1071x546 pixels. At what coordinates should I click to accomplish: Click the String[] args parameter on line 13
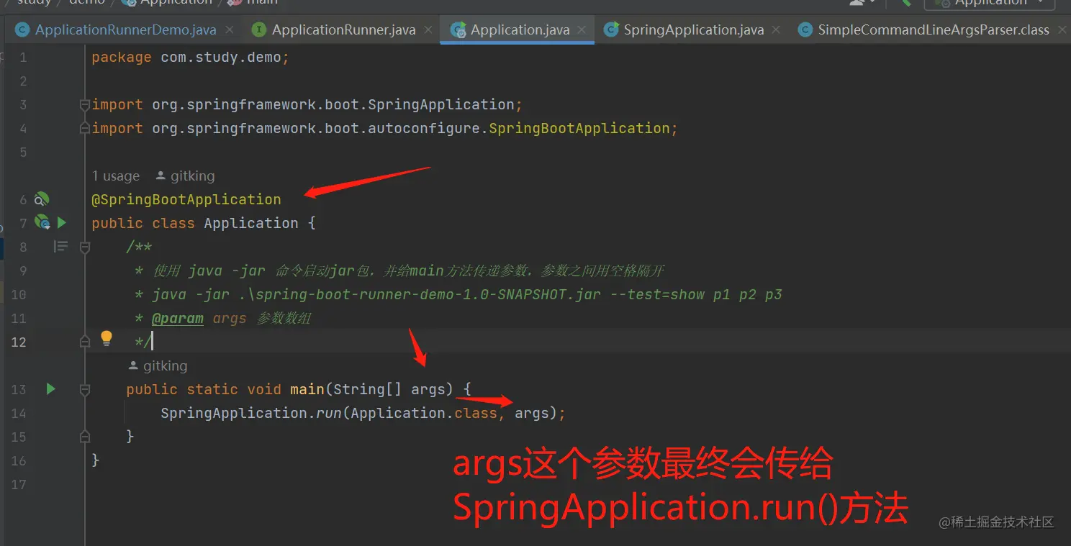tap(389, 389)
